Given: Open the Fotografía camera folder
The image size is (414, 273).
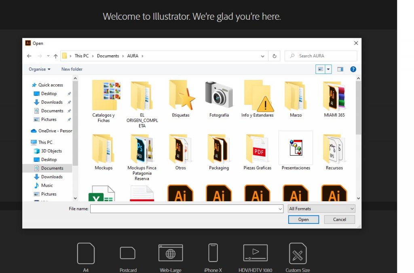Looking at the screenshot, I should point(219,95).
